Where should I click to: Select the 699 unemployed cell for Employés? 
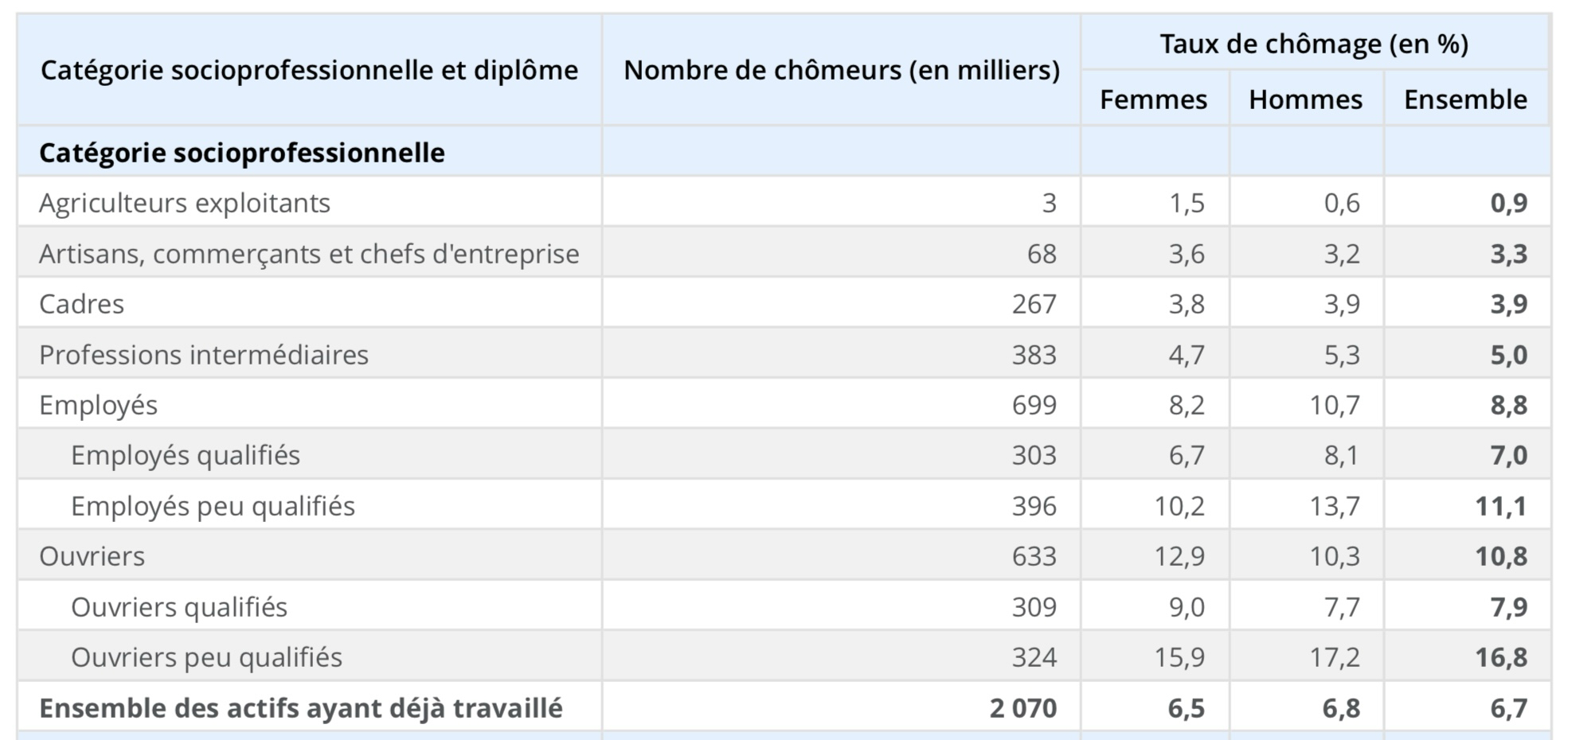[1034, 405]
